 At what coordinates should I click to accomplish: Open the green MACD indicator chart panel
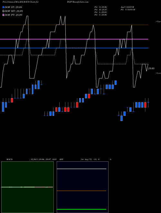pos(27,187)
